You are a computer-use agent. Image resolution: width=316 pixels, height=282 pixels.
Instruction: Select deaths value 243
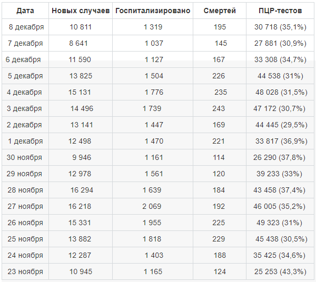click(x=219, y=108)
